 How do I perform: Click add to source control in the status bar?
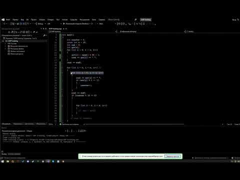(210, 158)
